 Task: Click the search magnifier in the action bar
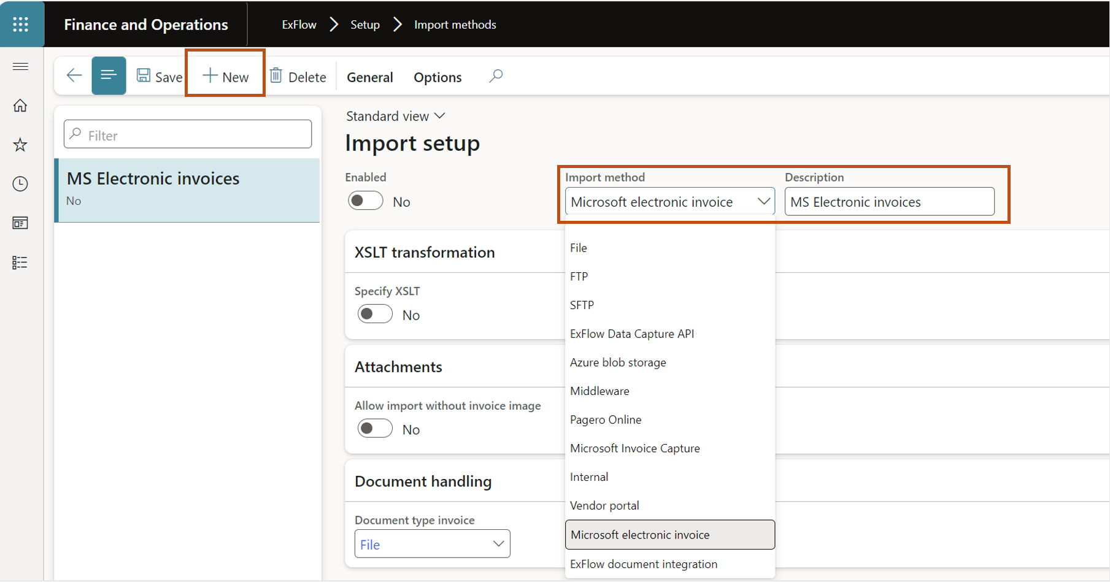(x=496, y=75)
